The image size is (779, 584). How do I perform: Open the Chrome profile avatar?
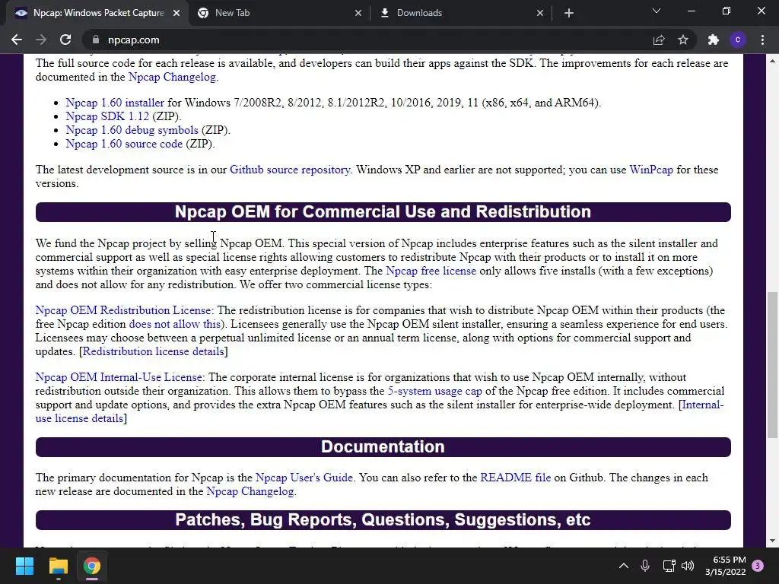point(738,40)
